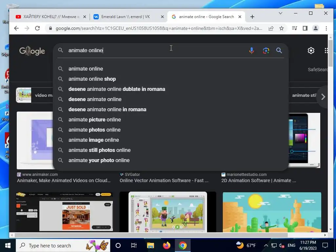
Task: Open the "video ma..." filter chip
Action: pyautogui.click(x=34, y=95)
